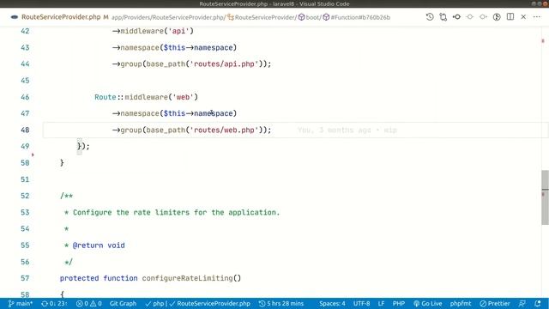Image resolution: width=549 pixels, height=309 pixels.
Task: Click the protected keyword on line 57
Action: [79, 278]
